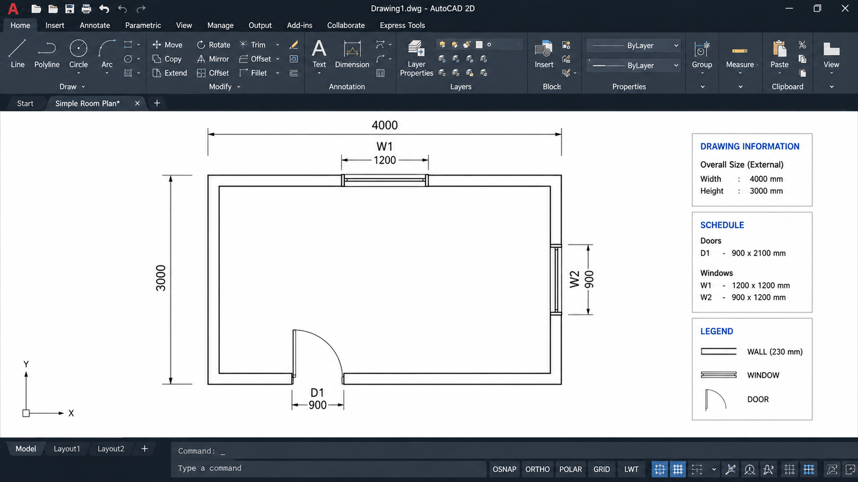This screenshot has width=858, height=482.
Task: Open the Trim dropdown arrow
Action: pyautogui.click(x=278, y=45)
